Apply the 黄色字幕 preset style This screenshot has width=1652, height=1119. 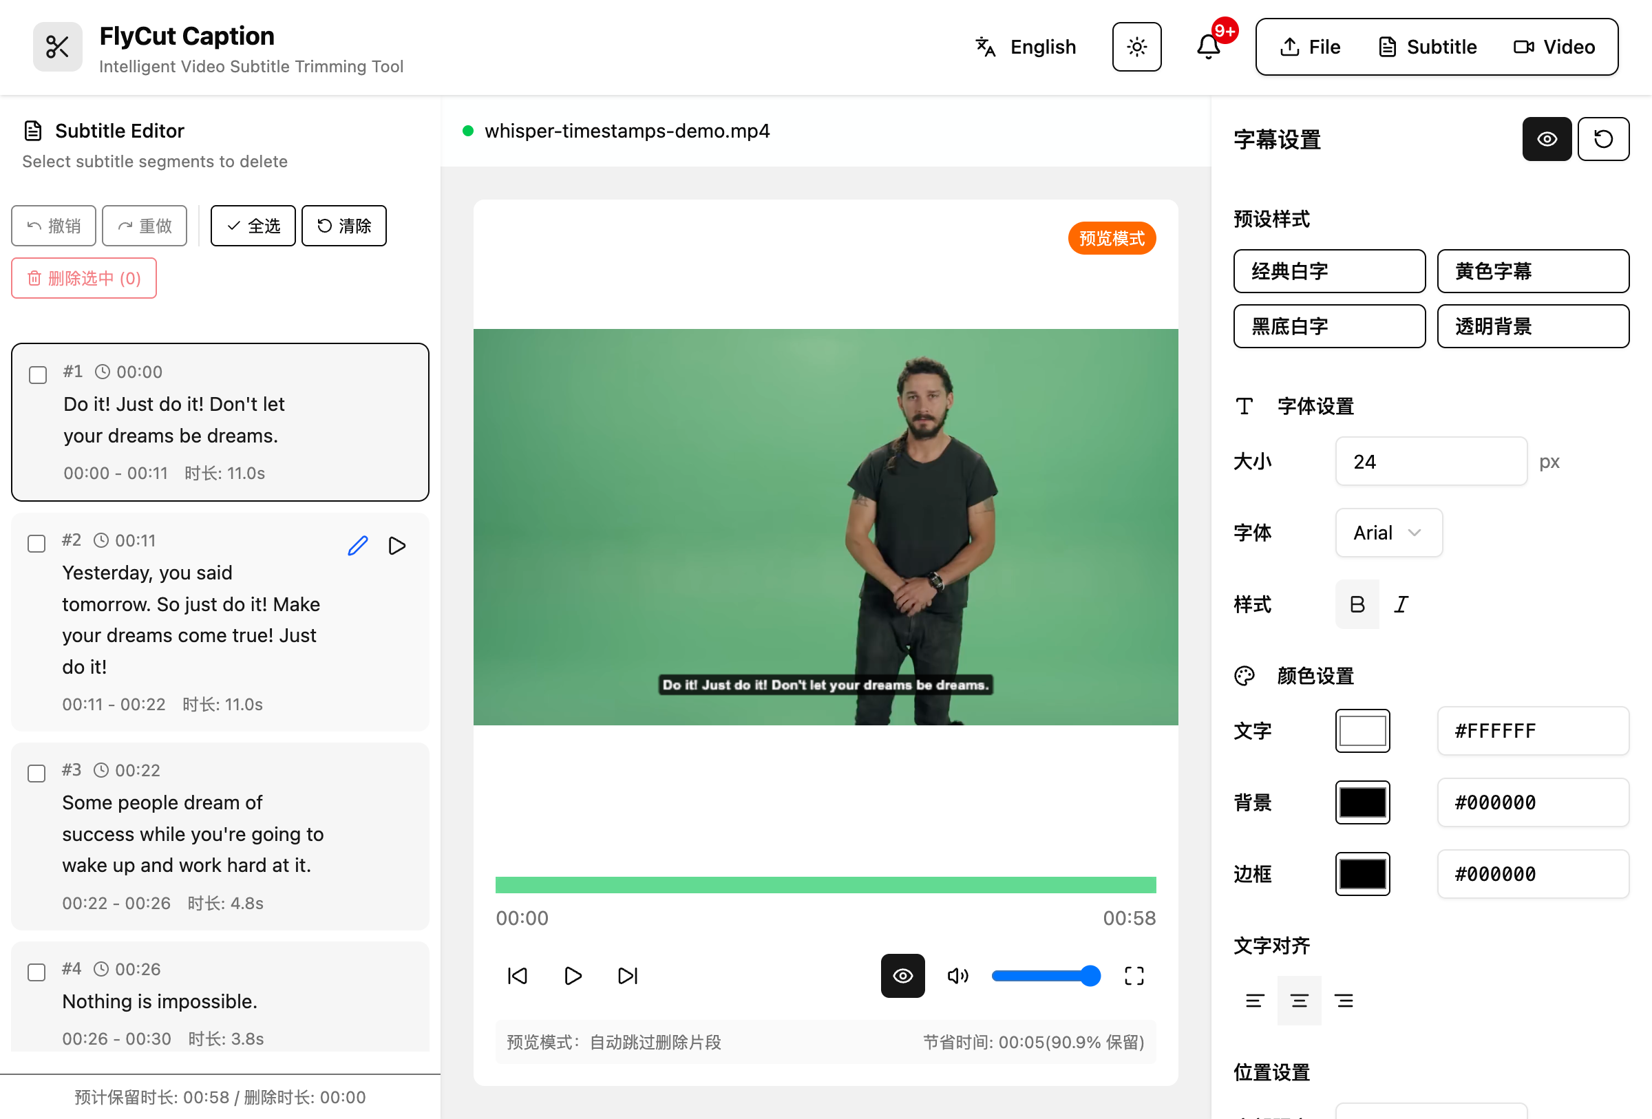[1533, 271]
